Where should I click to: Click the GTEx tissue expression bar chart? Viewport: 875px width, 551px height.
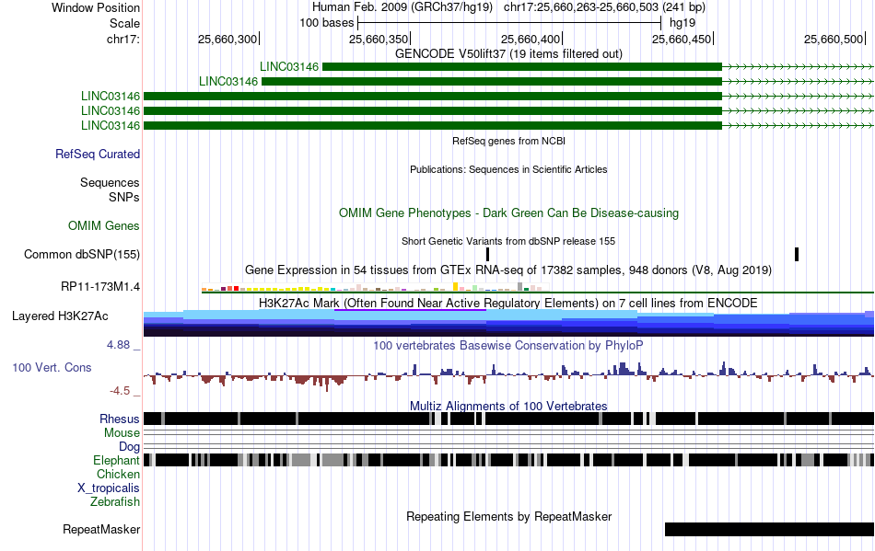[x=375, y=287]
